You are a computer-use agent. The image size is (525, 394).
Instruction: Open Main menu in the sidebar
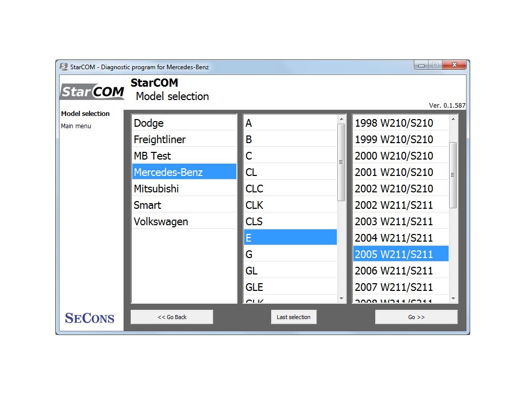coord(76,126)
